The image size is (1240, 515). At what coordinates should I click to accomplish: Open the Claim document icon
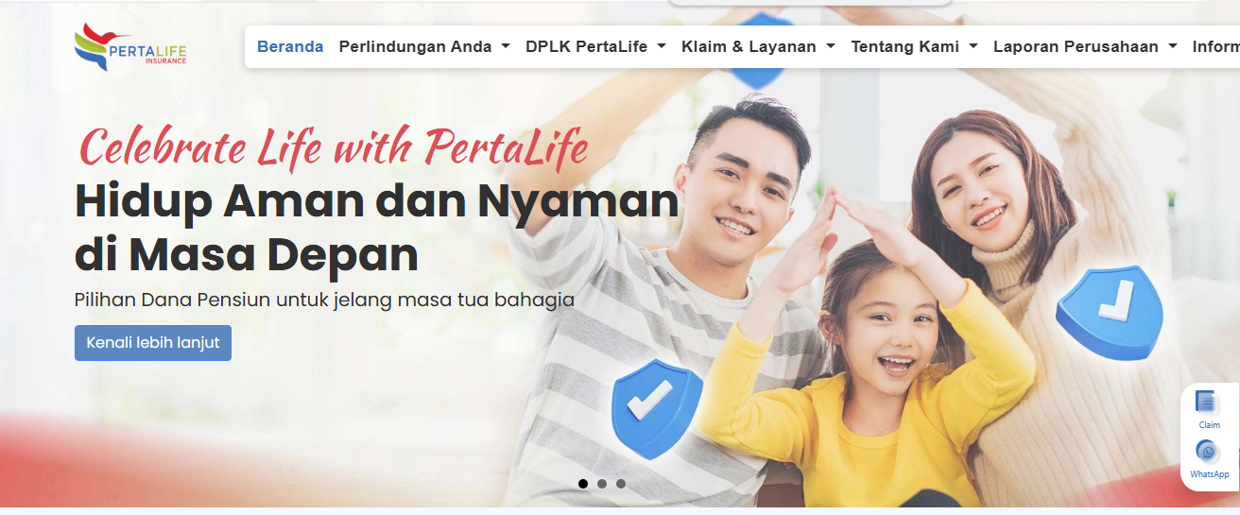pos(1207,402)
